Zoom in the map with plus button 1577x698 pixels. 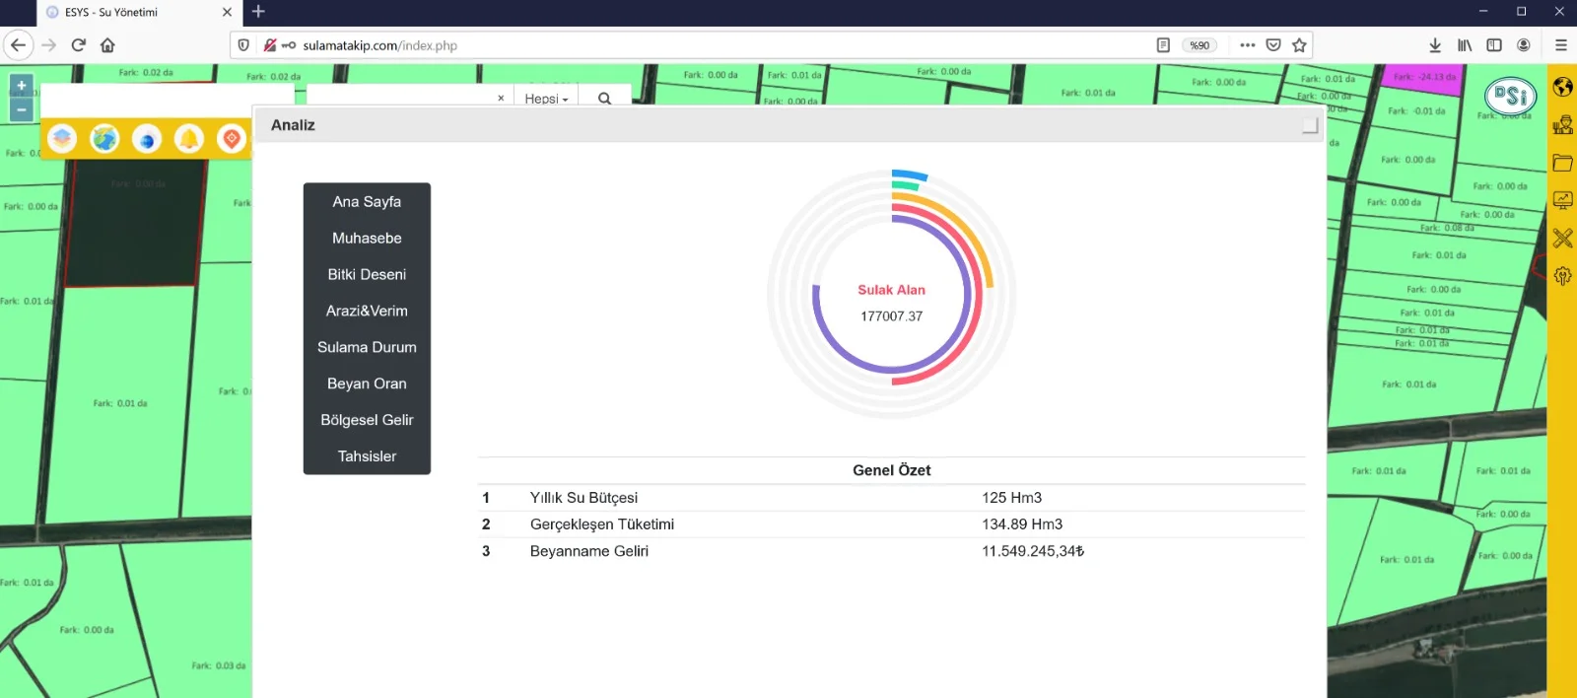[x=22, y=86]
